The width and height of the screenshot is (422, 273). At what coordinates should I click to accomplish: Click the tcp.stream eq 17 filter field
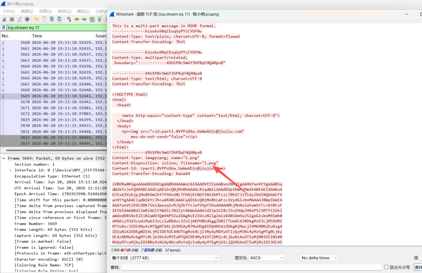[x=56, y=28]
